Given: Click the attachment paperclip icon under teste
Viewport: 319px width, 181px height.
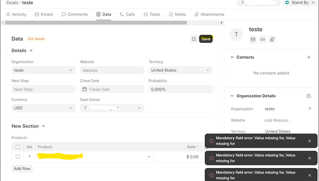Looking at the screenshot, I should [x=272, y=39].
